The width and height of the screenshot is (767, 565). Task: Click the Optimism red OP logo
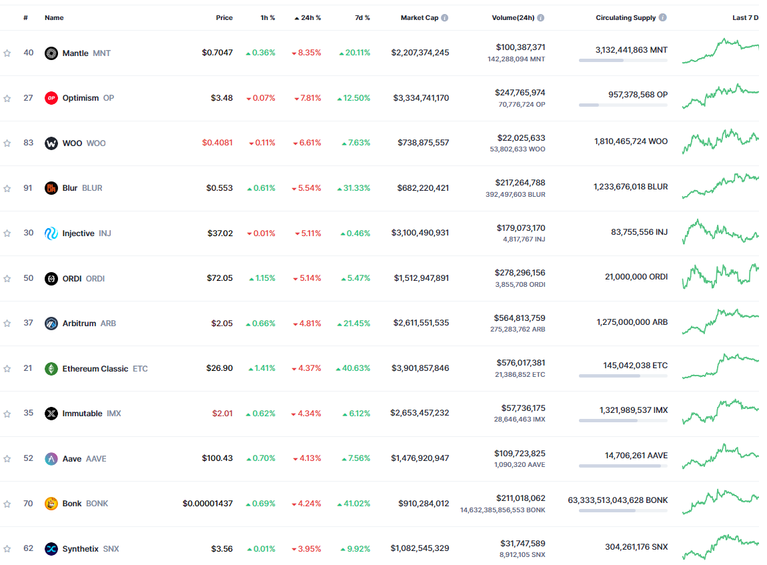coord(51,98)
